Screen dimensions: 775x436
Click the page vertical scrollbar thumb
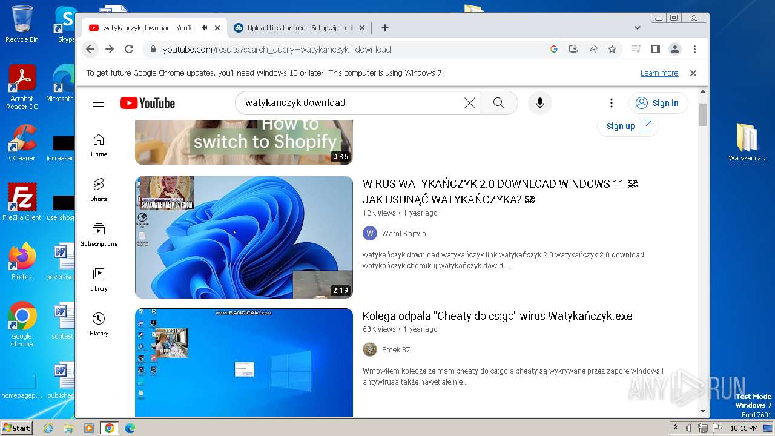[703, 114]
